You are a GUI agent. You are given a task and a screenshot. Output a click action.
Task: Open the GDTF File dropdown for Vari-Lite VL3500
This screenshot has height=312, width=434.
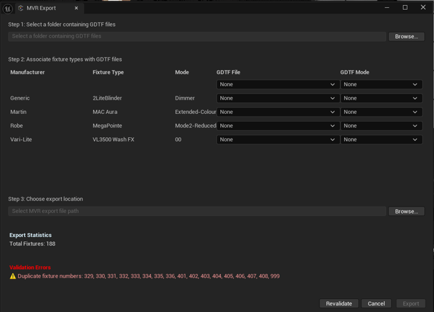coord(278,140)
